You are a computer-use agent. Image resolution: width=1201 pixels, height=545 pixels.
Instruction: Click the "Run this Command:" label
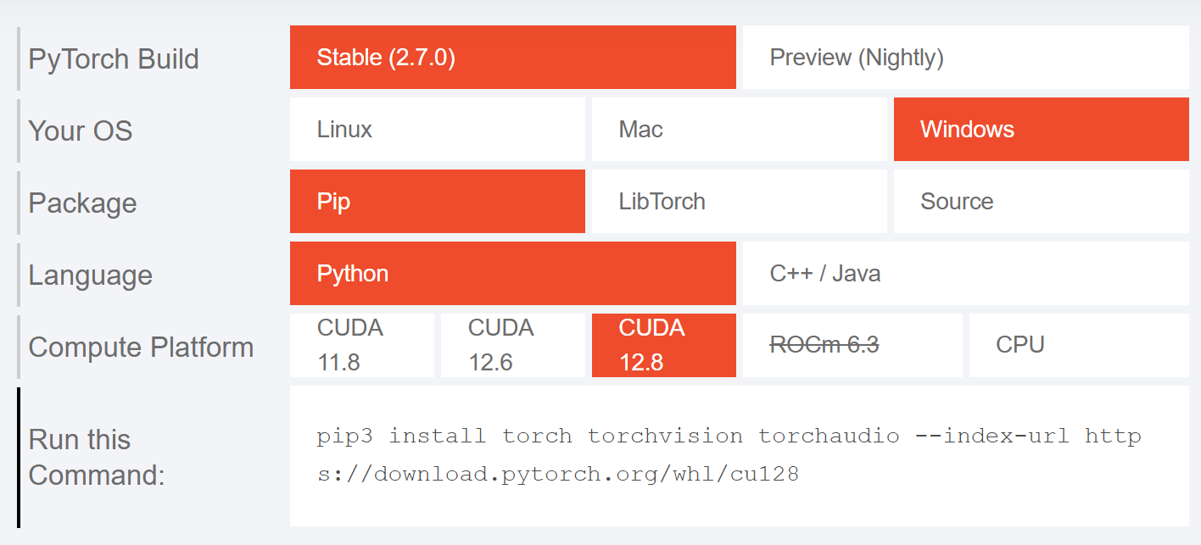97,457
